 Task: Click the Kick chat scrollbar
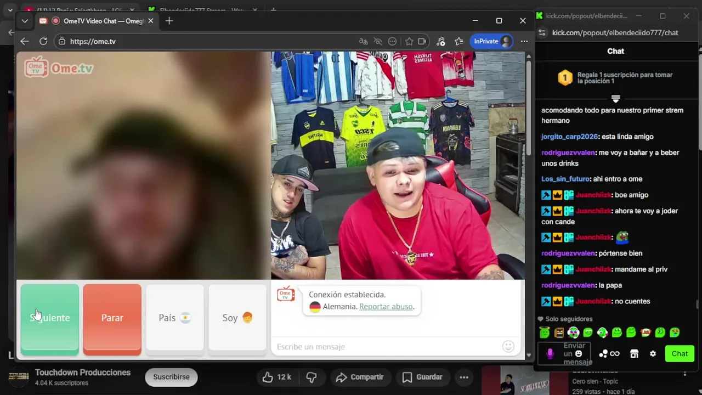pos(698,305)
